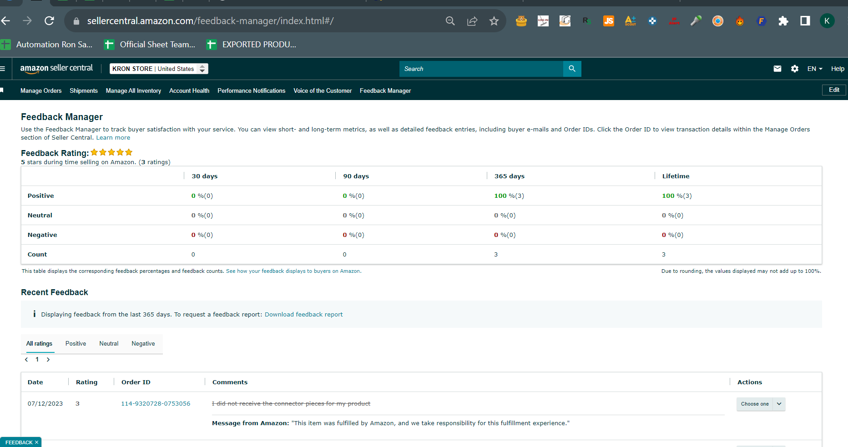Open the Help link
848x447 pixels.
tap(838, 69)
